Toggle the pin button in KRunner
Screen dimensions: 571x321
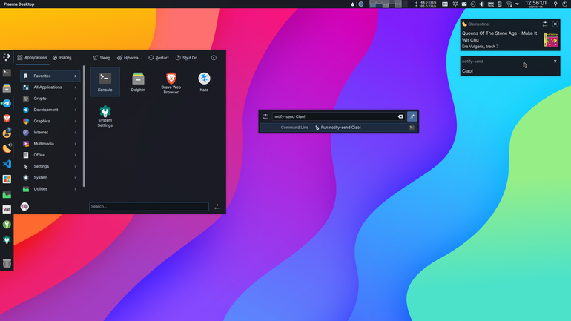[412, 116]
